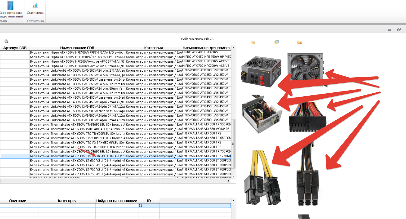Click search name cell THERMALTAKE ATX 700 TR2
The height and width of the screenshot is (219, 406).
(206, 147)
